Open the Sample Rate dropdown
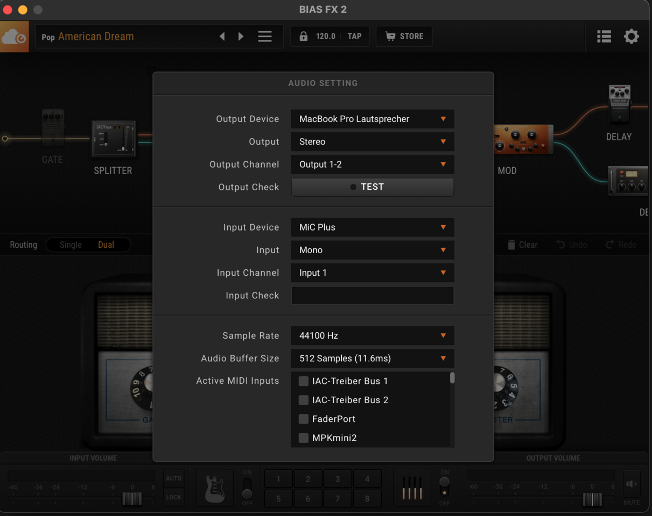 (x=373, y=335)
